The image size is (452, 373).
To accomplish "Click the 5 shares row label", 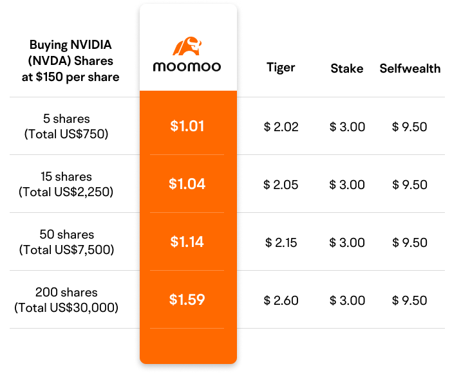I will [66, 127].
